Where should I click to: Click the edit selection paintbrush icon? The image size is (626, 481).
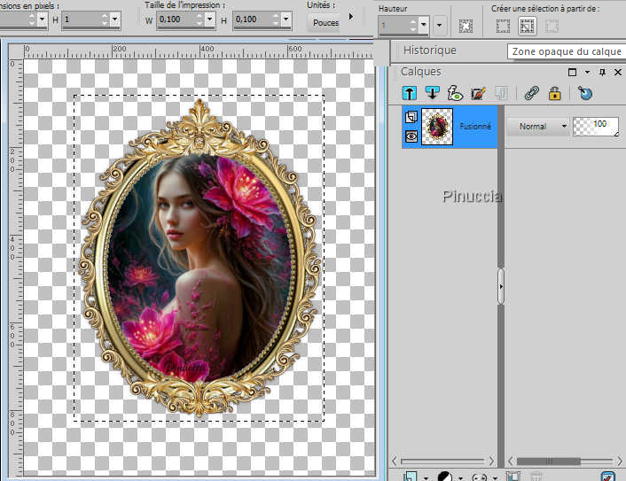pyautogui.click(x=479, y=92)
